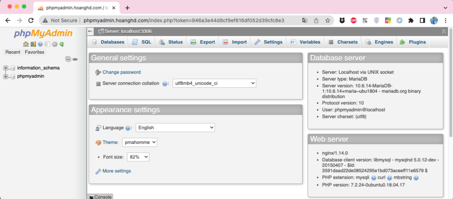Open the QR code extension icon

click(x=365, y=20)
